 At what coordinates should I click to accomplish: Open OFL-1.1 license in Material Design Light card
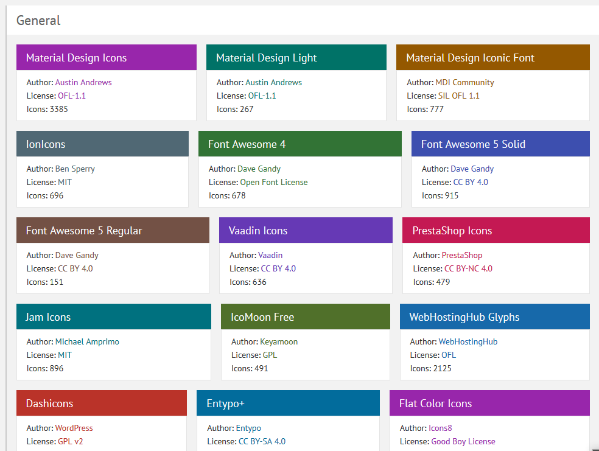click(x=262, y=96)
